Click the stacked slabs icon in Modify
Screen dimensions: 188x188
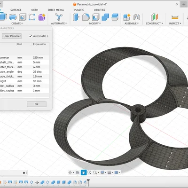tap(115, 17)
